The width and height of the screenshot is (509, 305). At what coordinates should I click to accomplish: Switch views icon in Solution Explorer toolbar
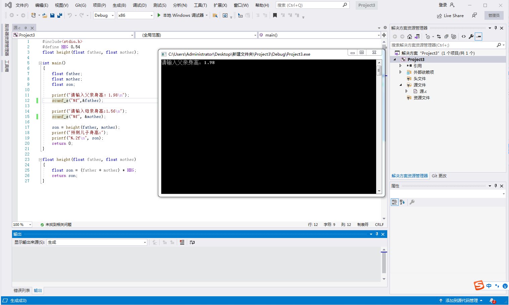(x=417, y=37)
